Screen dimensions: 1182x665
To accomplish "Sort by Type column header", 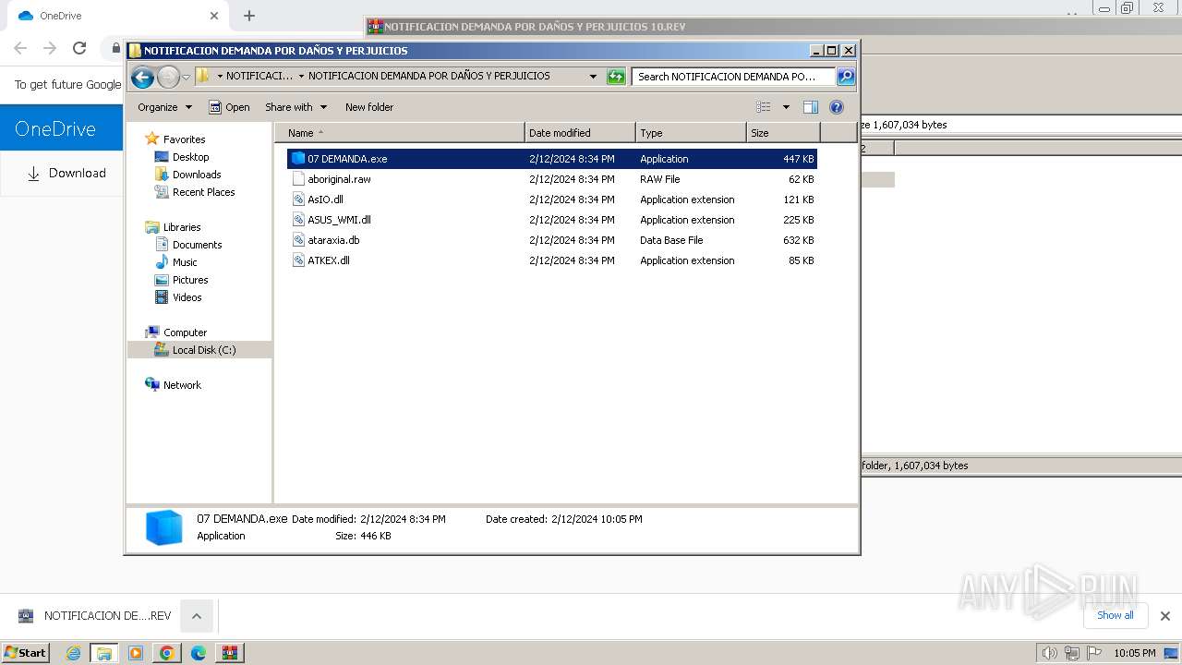I will point(691,133).
